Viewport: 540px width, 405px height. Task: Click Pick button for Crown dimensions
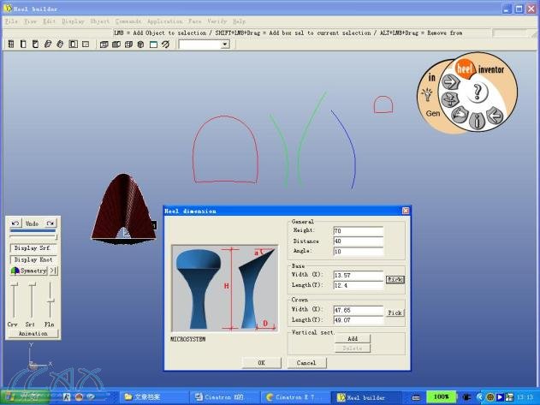click(394, 313)
